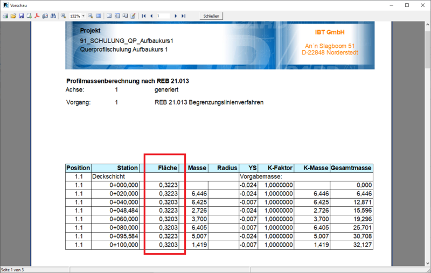
Task: Click the REB 21.013 Begrenzungslinienverfahren text
Action: pos(209,102)
